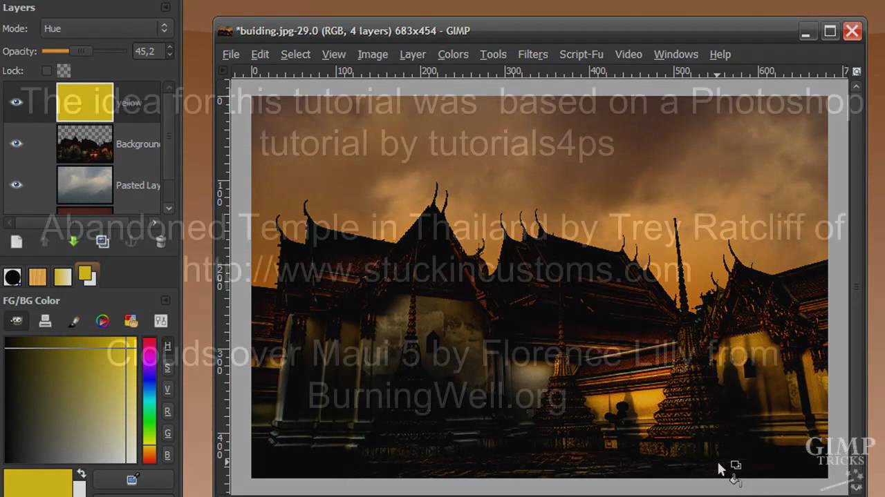Open the Video menu
The width and height of the screenshot is (885, 497).
pos(628,55)
